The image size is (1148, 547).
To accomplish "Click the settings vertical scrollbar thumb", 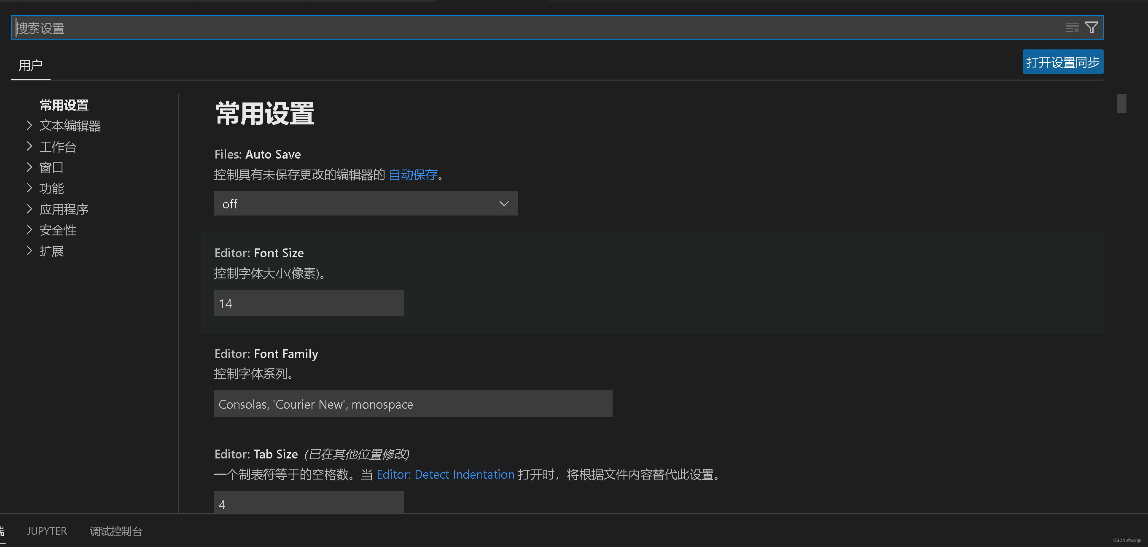I will pos(1122,103).
